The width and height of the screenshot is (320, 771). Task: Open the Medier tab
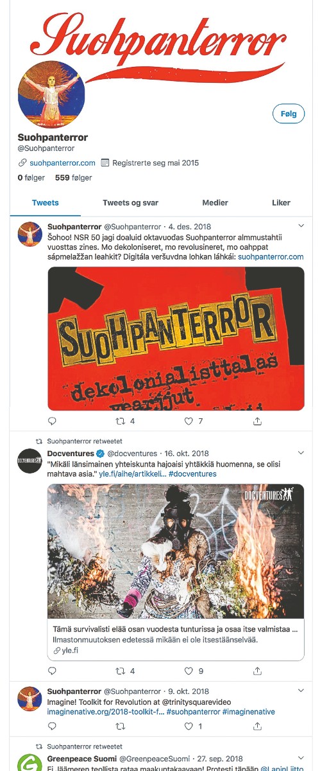click(x=215, y=202)
